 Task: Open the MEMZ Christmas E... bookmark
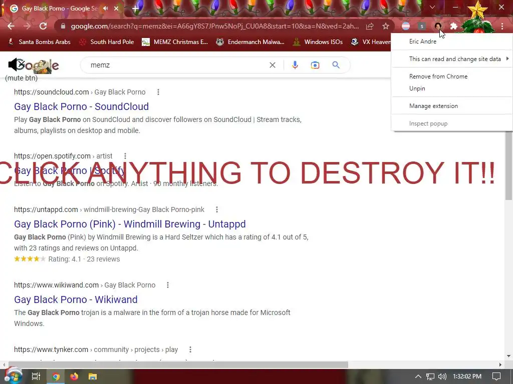175,42
